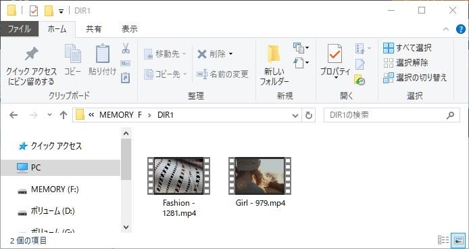This screenshot has height=249, width=469.
Task: Click the sidebar scroll up arrow
Action: tap(126, 133)
